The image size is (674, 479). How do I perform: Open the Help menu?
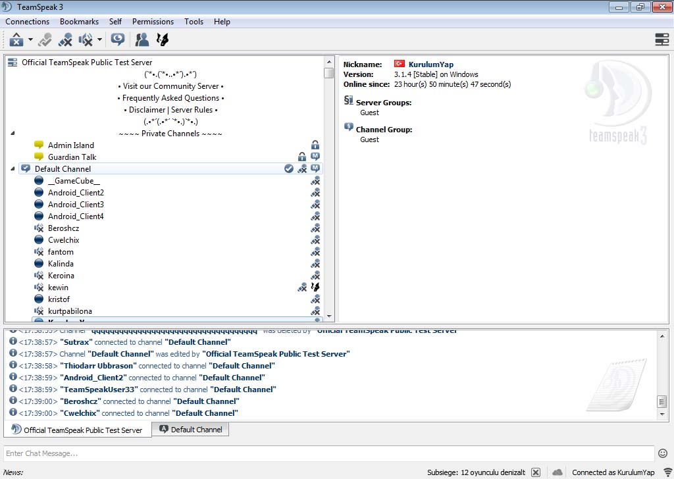coord(222,22)
